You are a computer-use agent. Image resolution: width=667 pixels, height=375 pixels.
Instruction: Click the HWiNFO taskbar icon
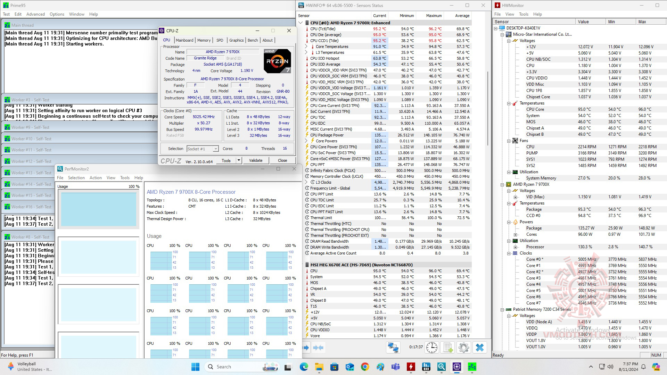426,367
